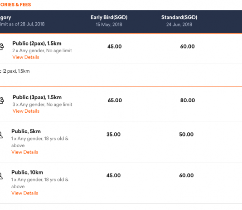Expand View Details under Public, 5km
This screenshot has width=242, height=210.
click(x=24, y=152)
